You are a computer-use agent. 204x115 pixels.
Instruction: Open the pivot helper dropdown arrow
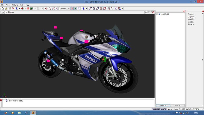pyautogui.click(x=86, y=8)
